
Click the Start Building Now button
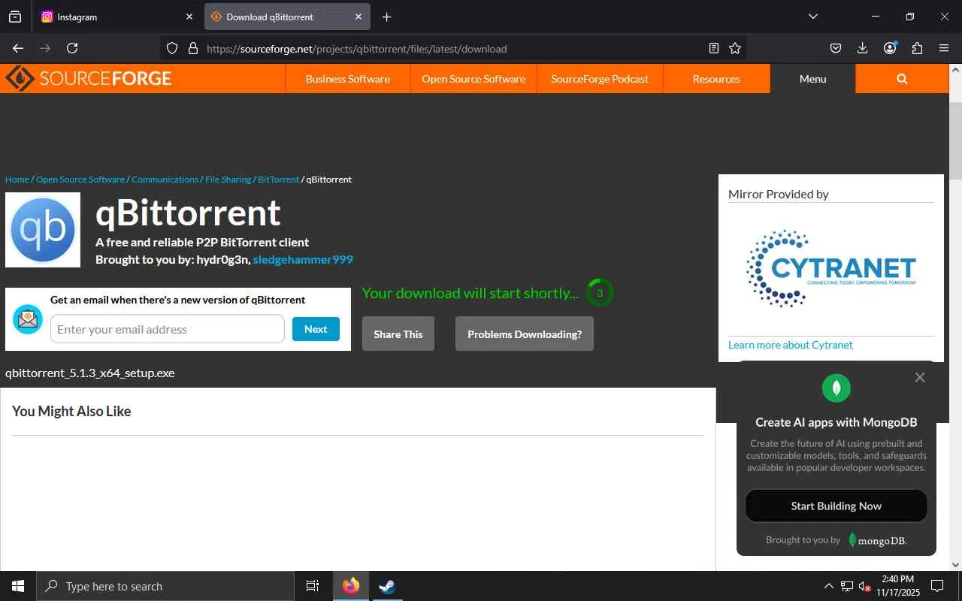(x=836, y=506)
